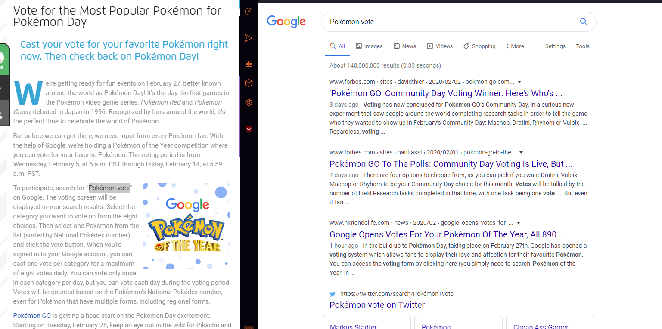This screenshot has width=662, height=329.
Task: Open the Extensions cube icon in sidebar
Action: tap(249, 83)
